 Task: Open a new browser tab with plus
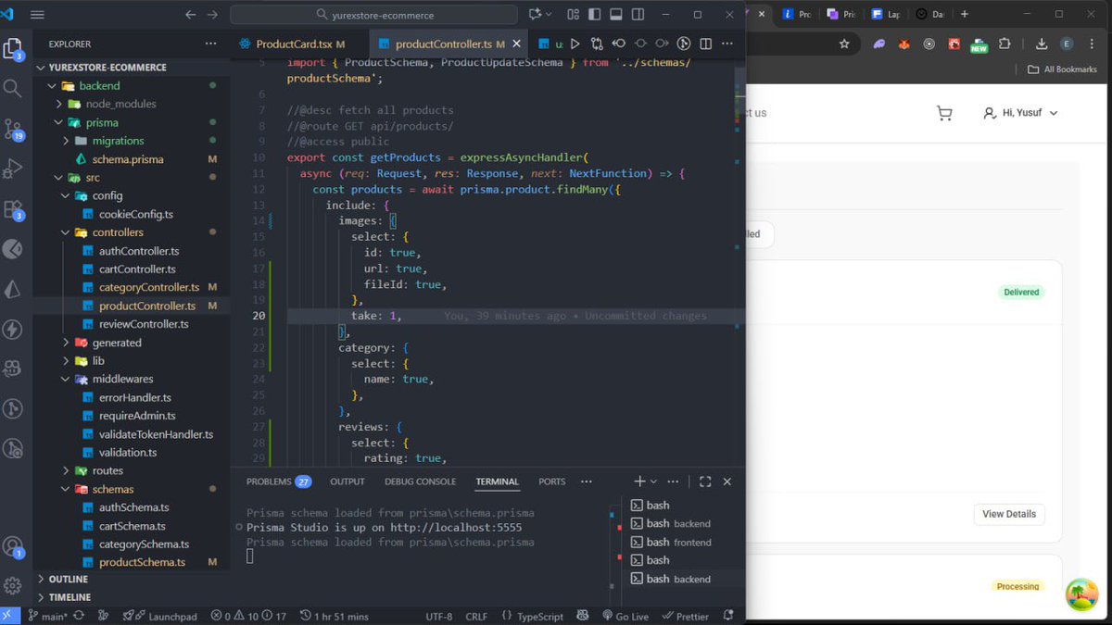pyautogui.click(x=964, y=14)
